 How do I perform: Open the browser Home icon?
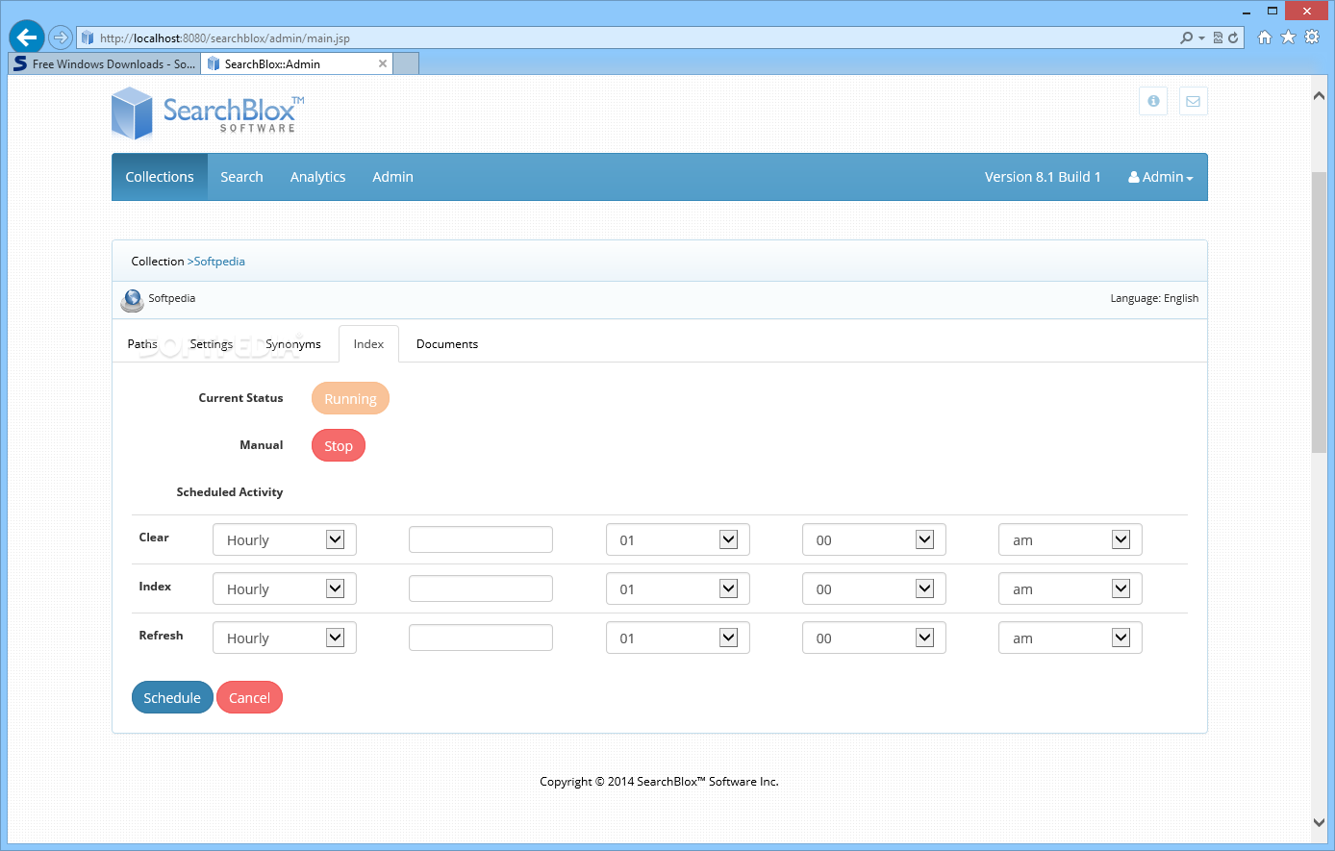(x=1265, y=38)
